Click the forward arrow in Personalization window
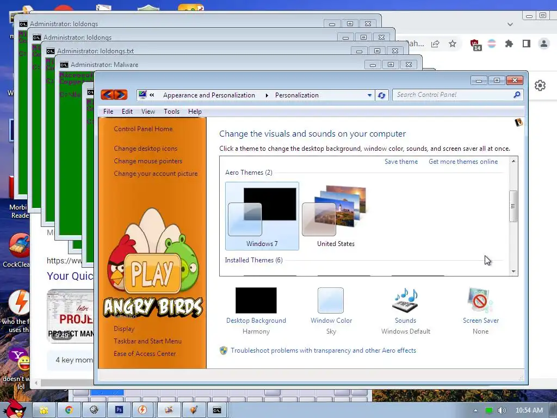 click(120, 95)
